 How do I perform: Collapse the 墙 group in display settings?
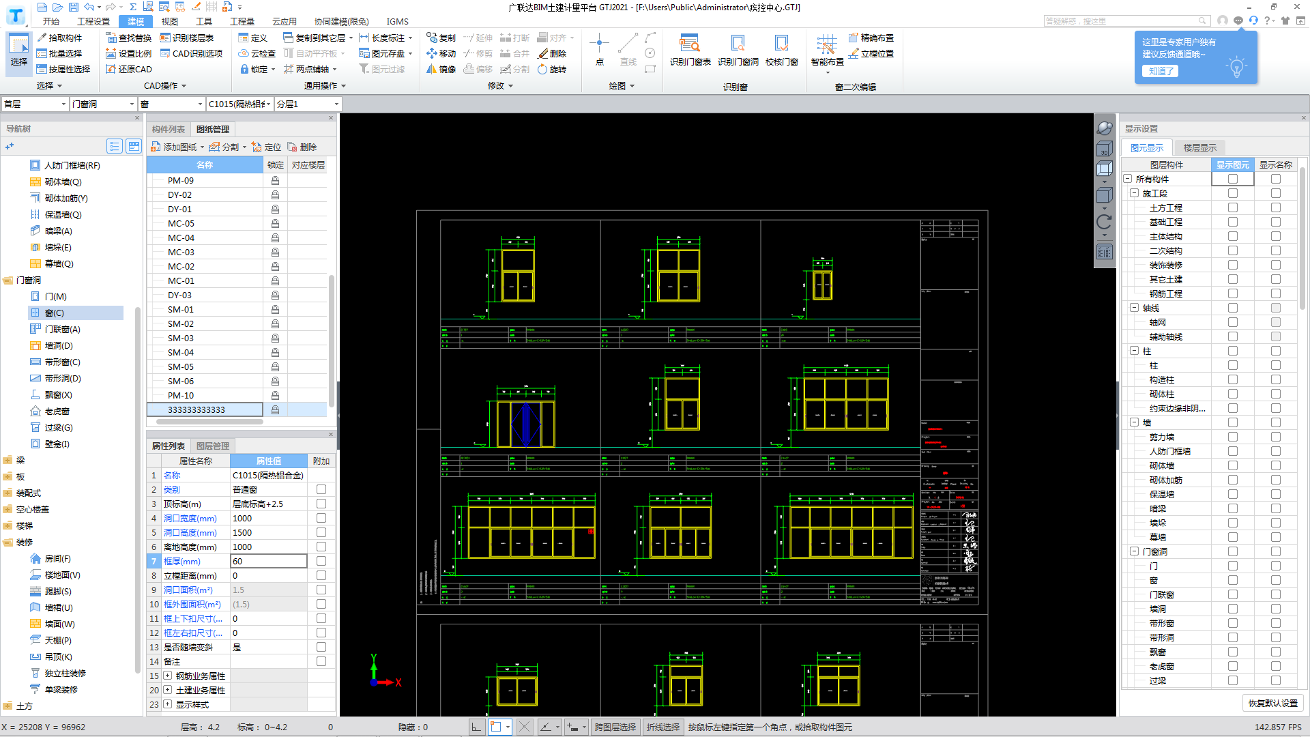point(1134,422)
